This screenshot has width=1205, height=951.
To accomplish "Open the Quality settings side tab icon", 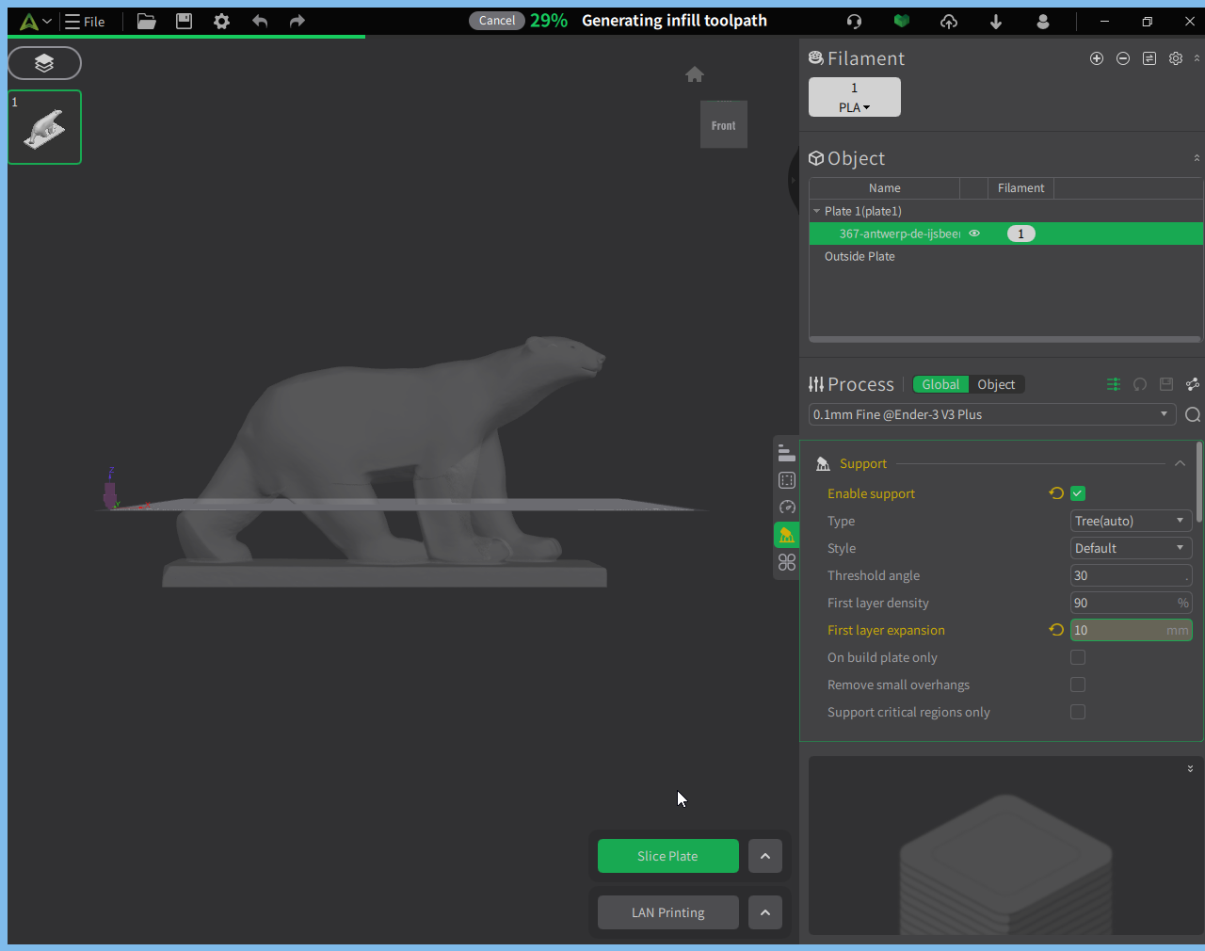I will pos(787,453).
